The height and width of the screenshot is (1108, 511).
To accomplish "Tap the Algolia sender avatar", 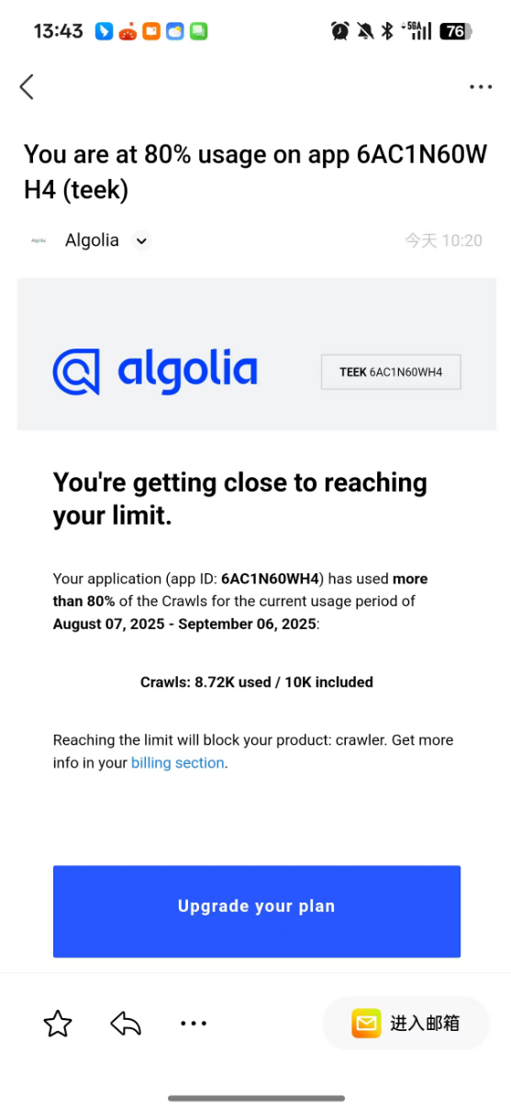I will click(39, 240).
